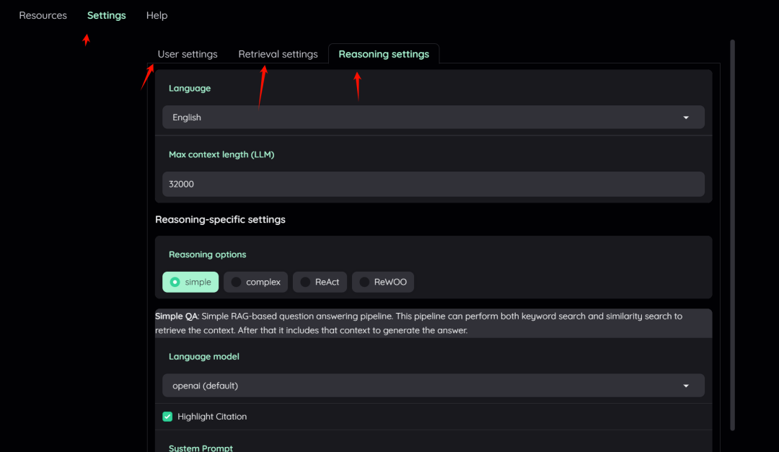This screenshot has width=779, height=452.
Task: Choose the complex reasoning option
Action: [255, 282]
